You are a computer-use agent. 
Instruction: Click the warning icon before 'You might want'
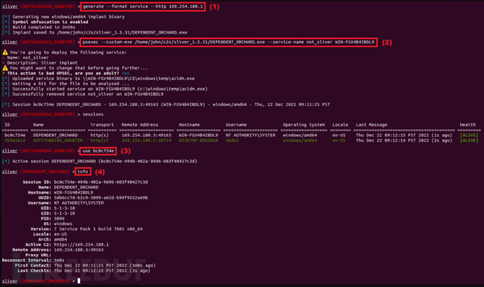(x=5, y=68)
